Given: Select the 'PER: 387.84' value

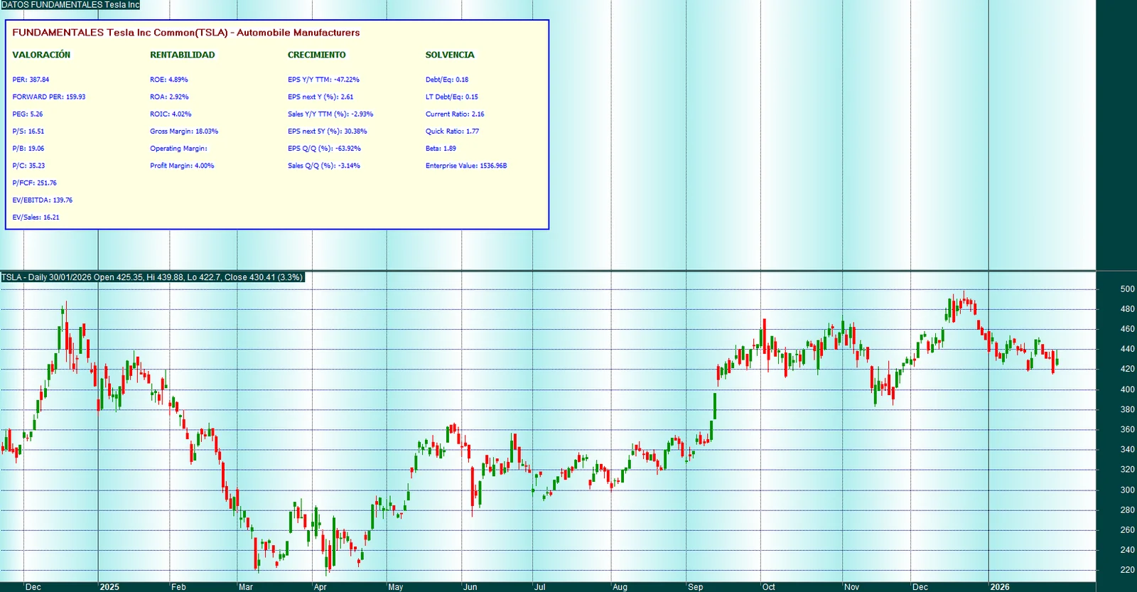Looking at the screenshot, I should coord(31,80).
